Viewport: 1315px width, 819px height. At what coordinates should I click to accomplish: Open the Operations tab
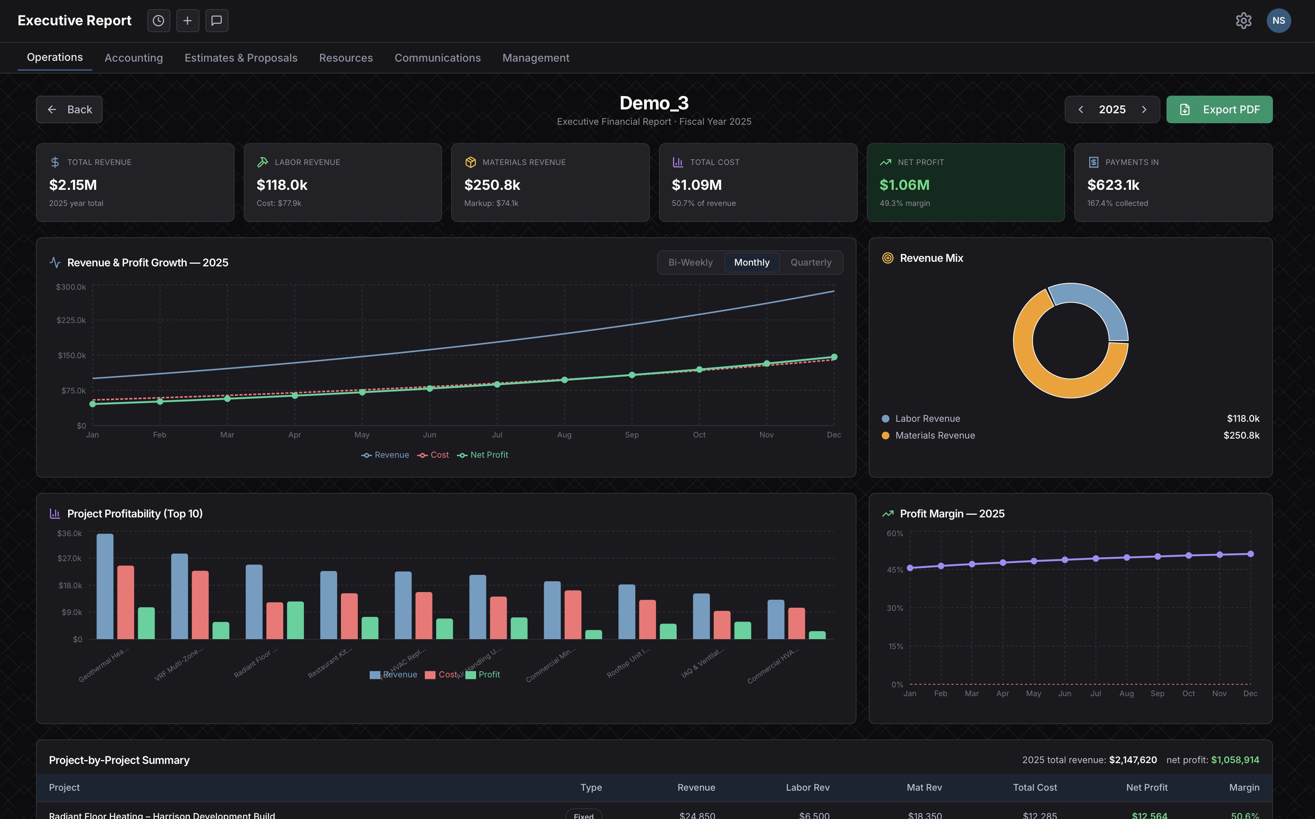click(x=55, y=57)
